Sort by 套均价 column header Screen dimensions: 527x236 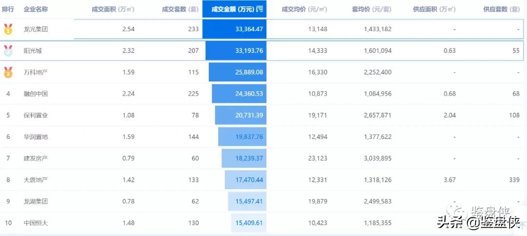click(371, 9)
